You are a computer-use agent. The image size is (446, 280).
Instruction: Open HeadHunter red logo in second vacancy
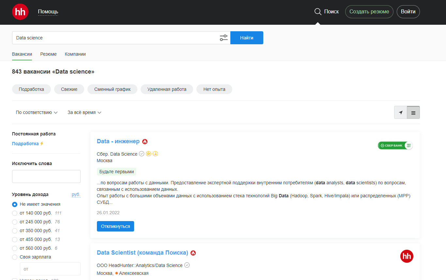(407, 256)
